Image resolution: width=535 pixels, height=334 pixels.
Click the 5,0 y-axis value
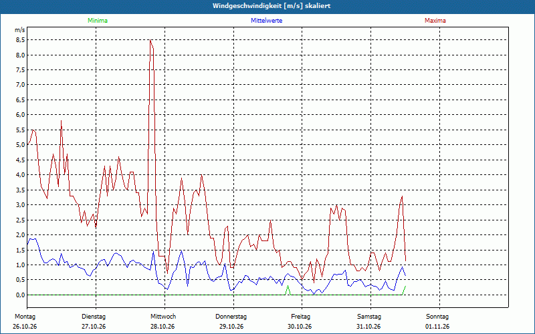click(21, 145)
